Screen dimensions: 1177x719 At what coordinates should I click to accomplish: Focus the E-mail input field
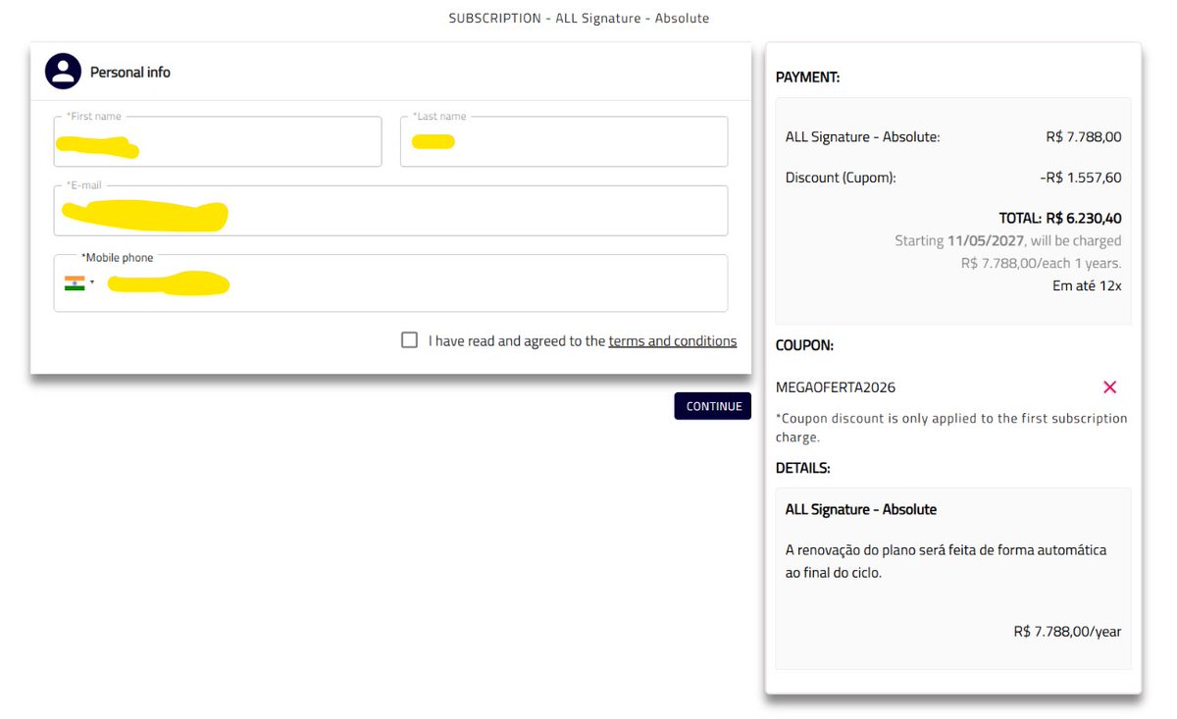point(390,211)
